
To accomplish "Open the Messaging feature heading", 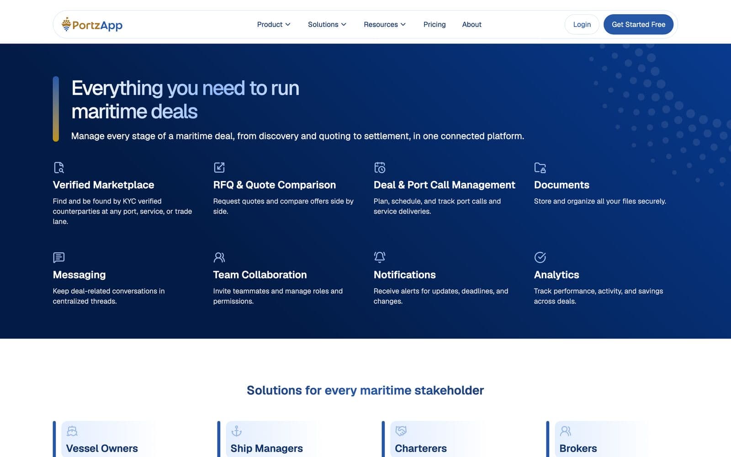I will pos(79,275).
